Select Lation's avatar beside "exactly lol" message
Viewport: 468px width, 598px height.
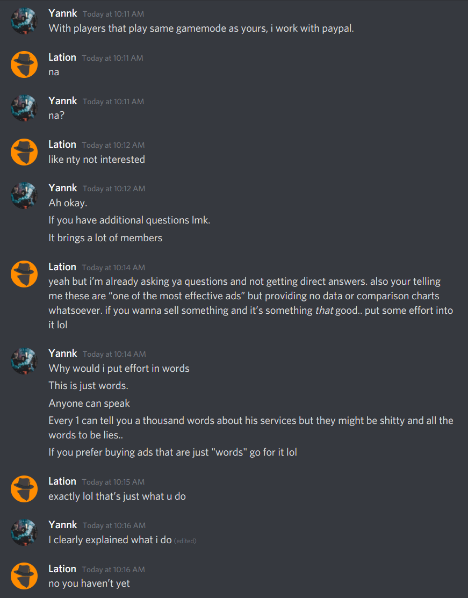click(x=24, y=488)
